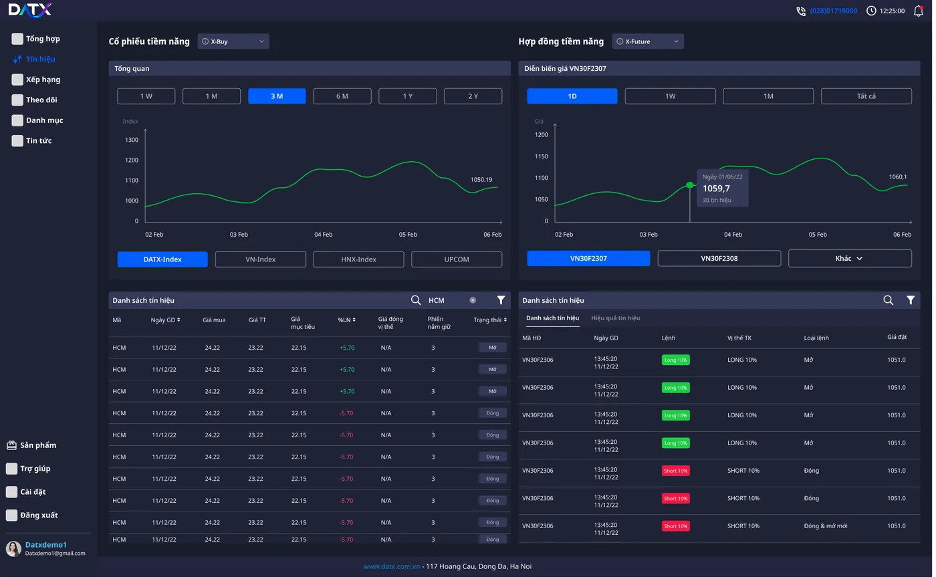Click the green data point on contract chart
This screenshot has height=577, width=936.
pyautogui.click(x=690, y=185)
